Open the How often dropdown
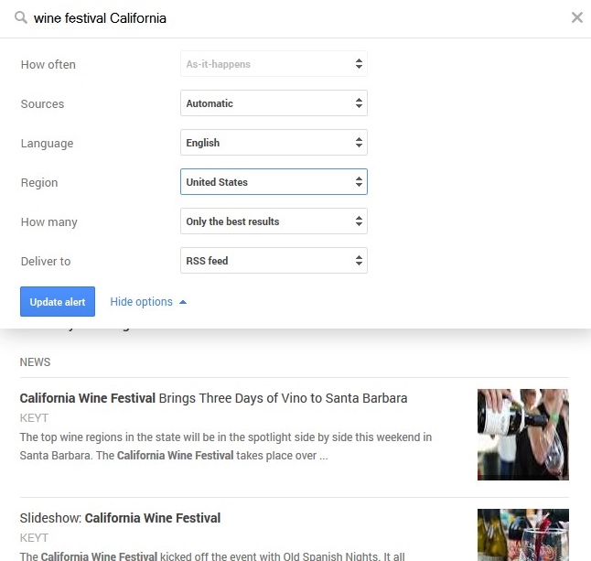 (274, 64)
